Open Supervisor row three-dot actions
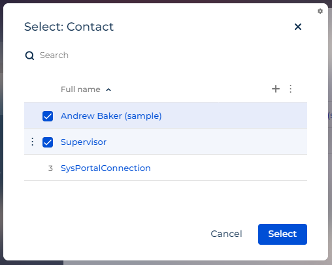 click(x=32, y=142)
